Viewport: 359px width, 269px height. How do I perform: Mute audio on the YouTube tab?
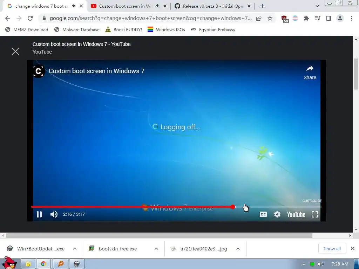(x=157, y=6)
